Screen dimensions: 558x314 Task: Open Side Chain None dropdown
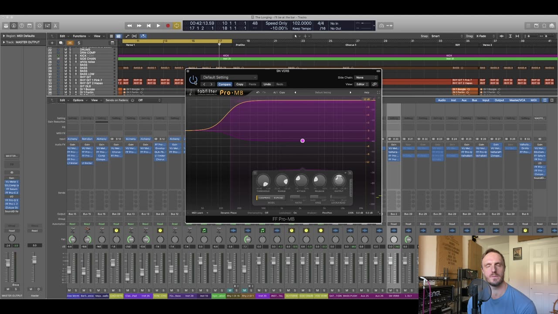(366, 78)
